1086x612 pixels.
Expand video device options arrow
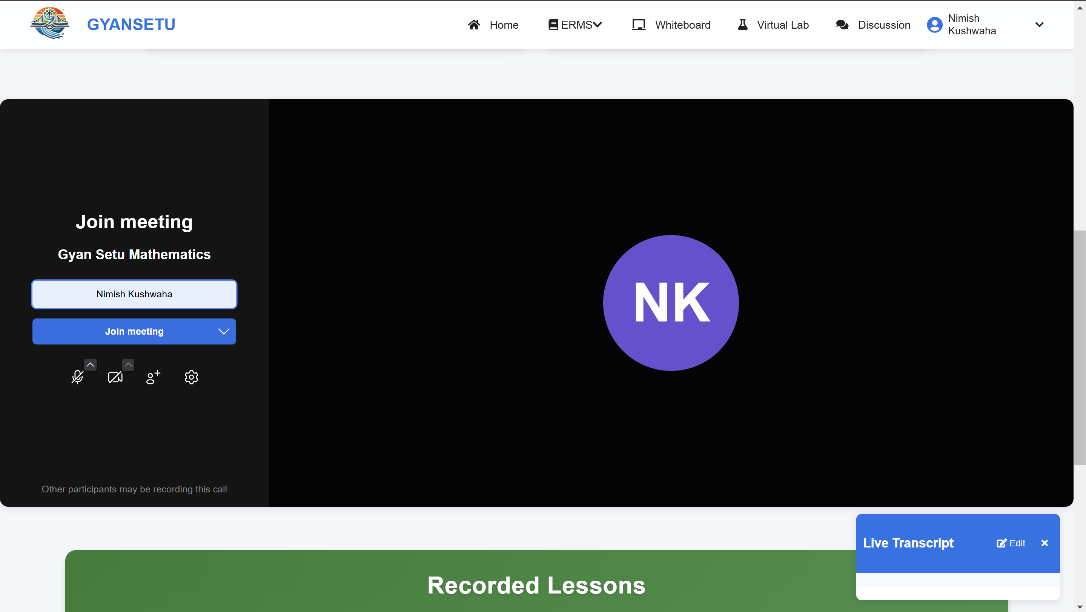click(x=128, y=365)
